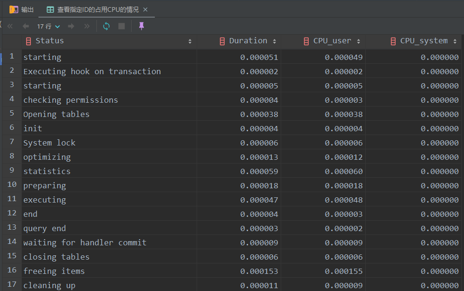Select 'waiting for handler commit' cell
464x291 pixels.
[109, 242]
